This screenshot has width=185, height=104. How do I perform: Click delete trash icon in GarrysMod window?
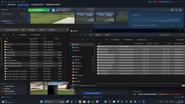pos(14,35)
